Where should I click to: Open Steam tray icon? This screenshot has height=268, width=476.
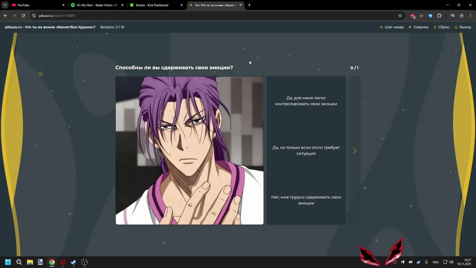point(418,262)
